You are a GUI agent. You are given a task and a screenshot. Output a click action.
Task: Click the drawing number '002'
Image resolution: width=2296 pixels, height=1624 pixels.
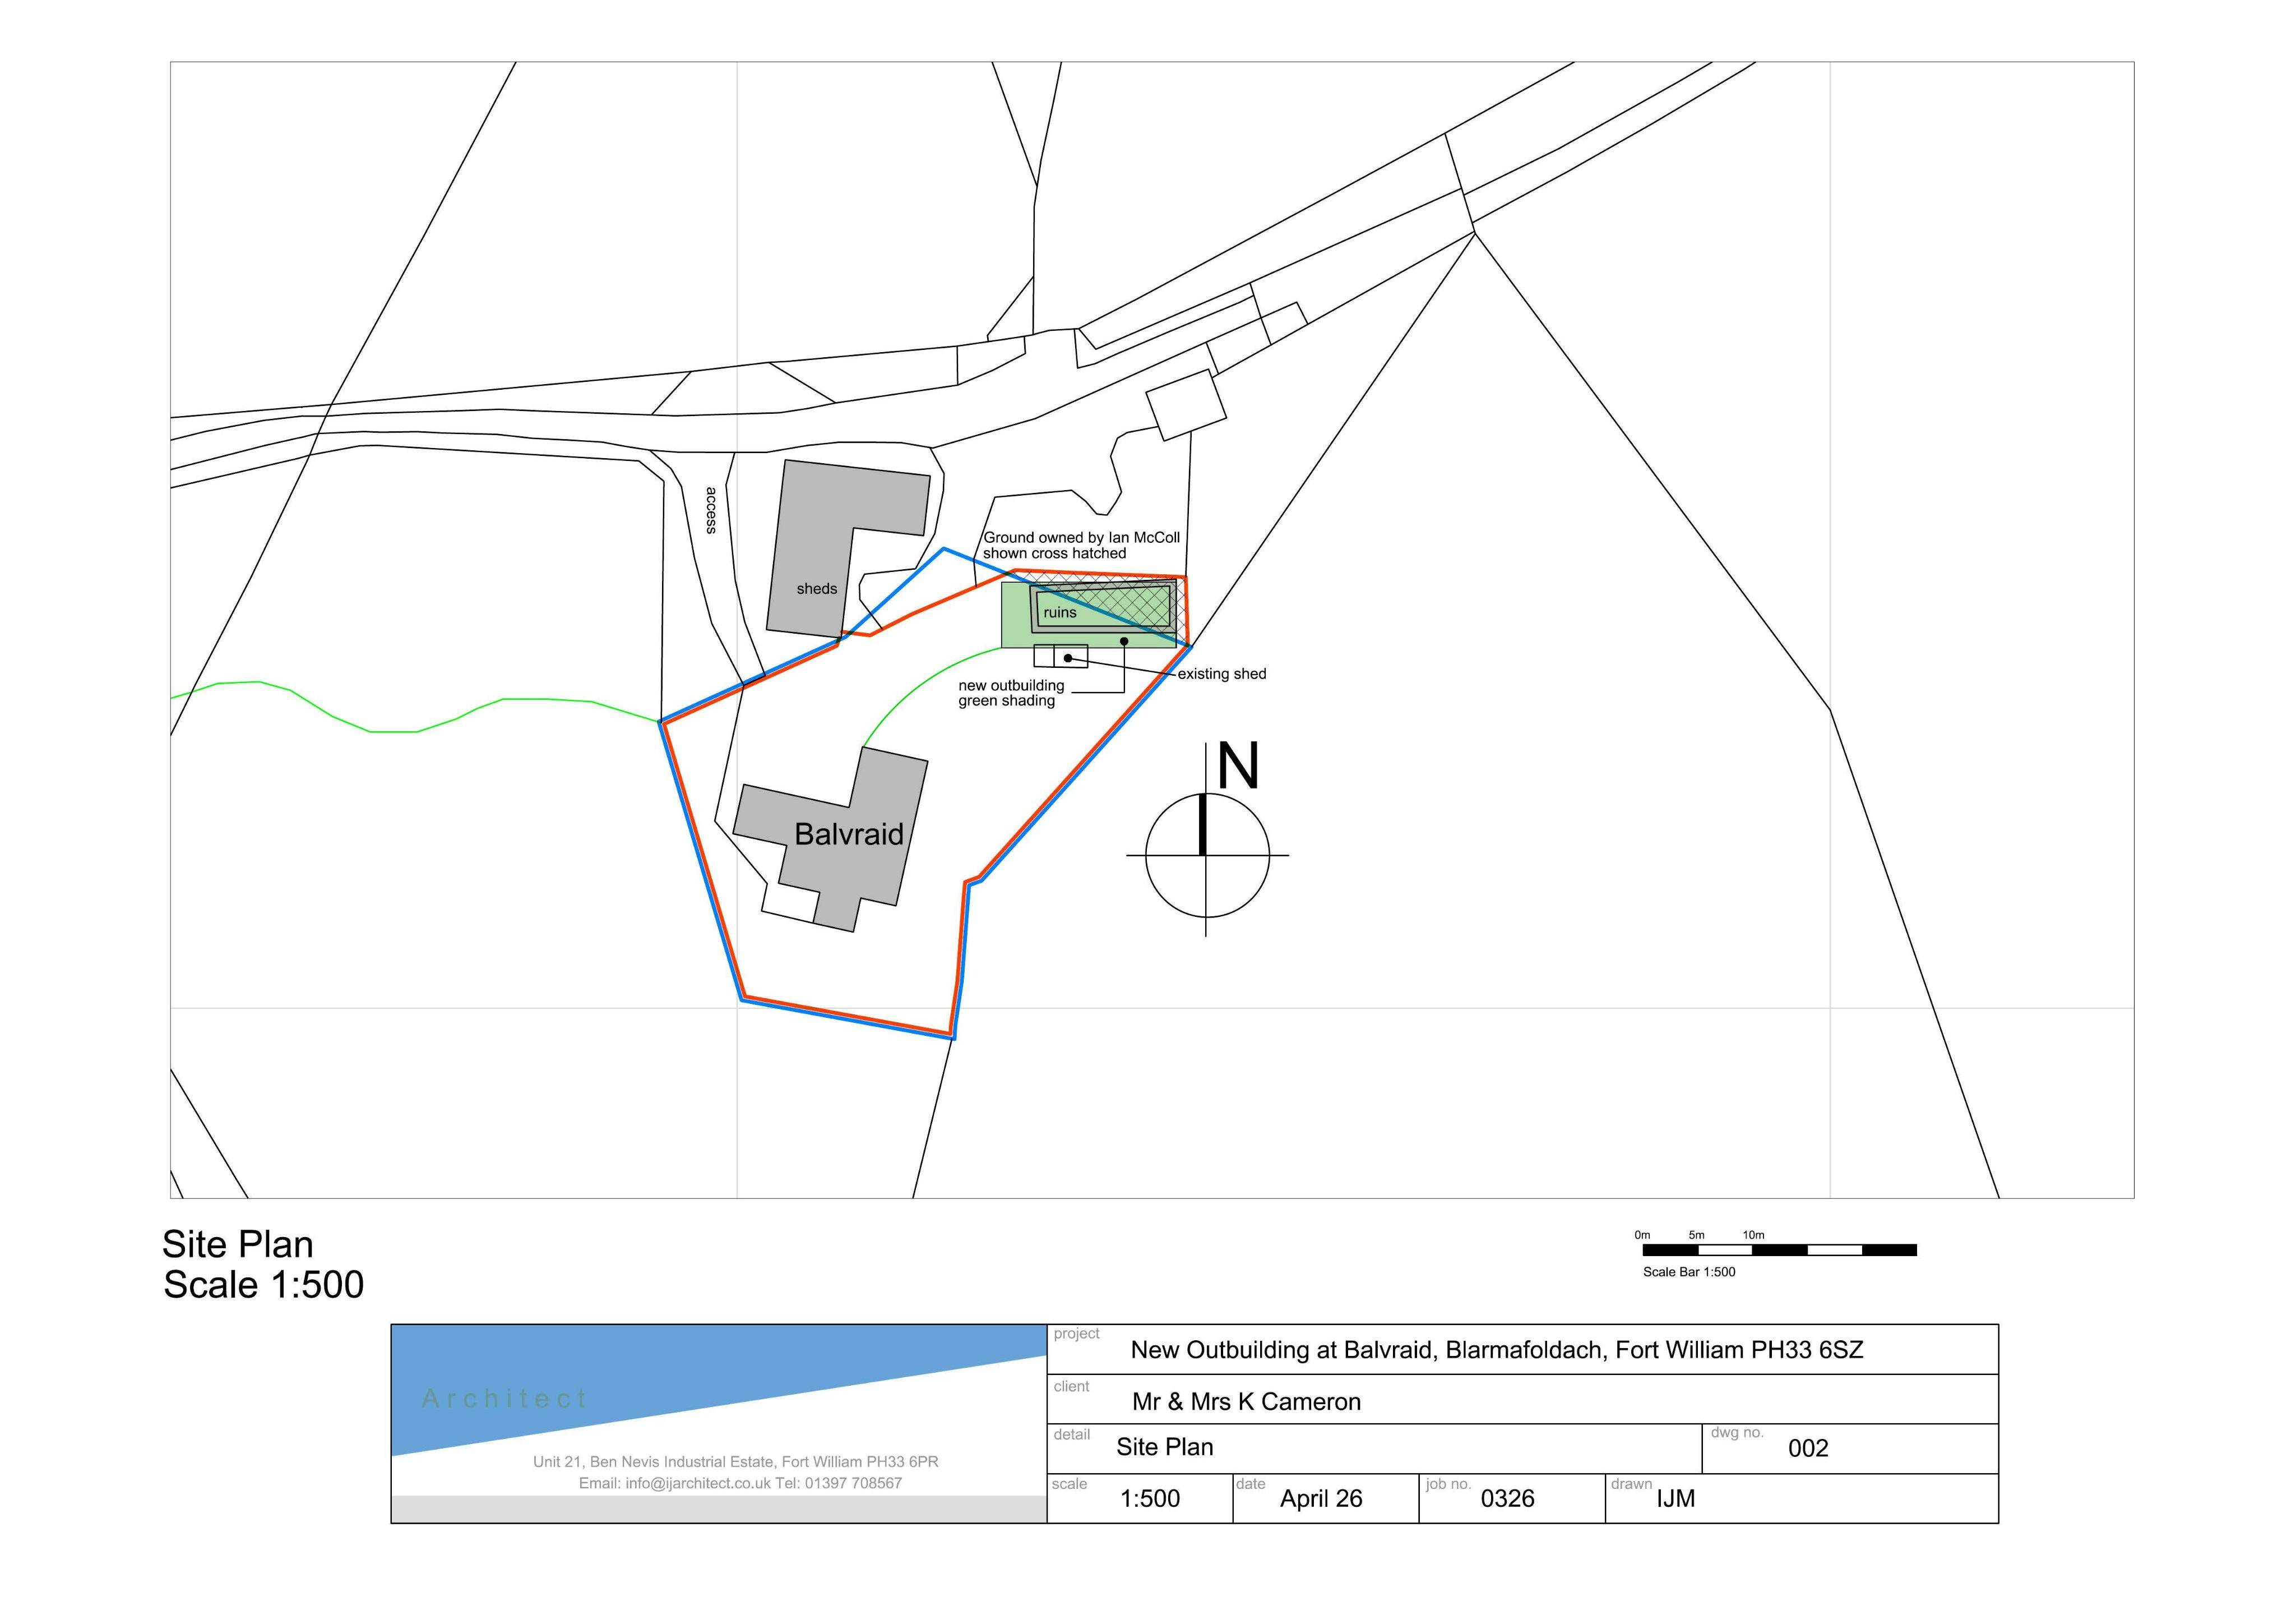pyautogui.click(x=1808, y=1448)
